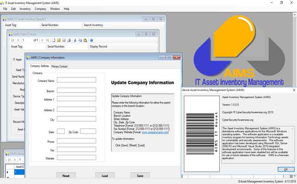Click the Open folder icon in toolbar

(59, 40)
